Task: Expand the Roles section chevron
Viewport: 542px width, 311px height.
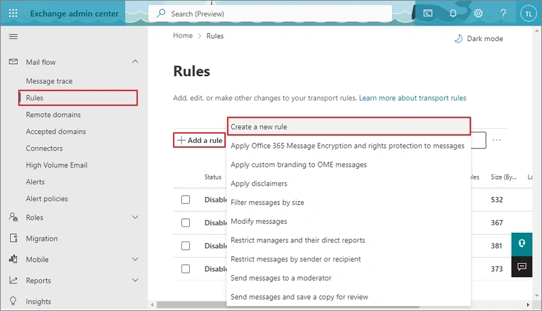Action: point(135,217)
